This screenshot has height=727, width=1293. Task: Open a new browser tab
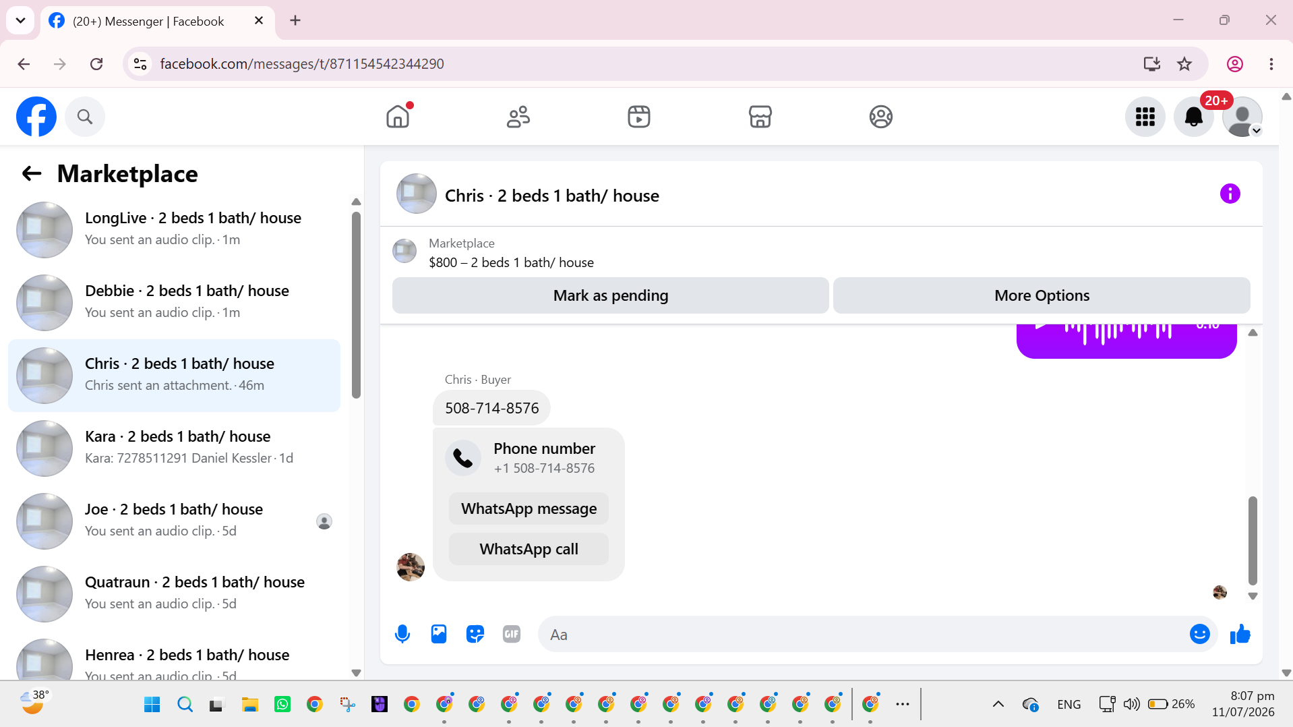pyautogui.click(x=295, y=21)
